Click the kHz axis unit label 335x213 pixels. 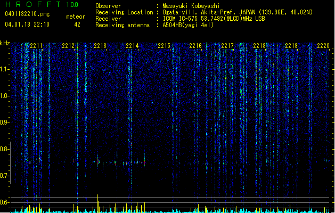pyautogui.click(x=5, y=43)
